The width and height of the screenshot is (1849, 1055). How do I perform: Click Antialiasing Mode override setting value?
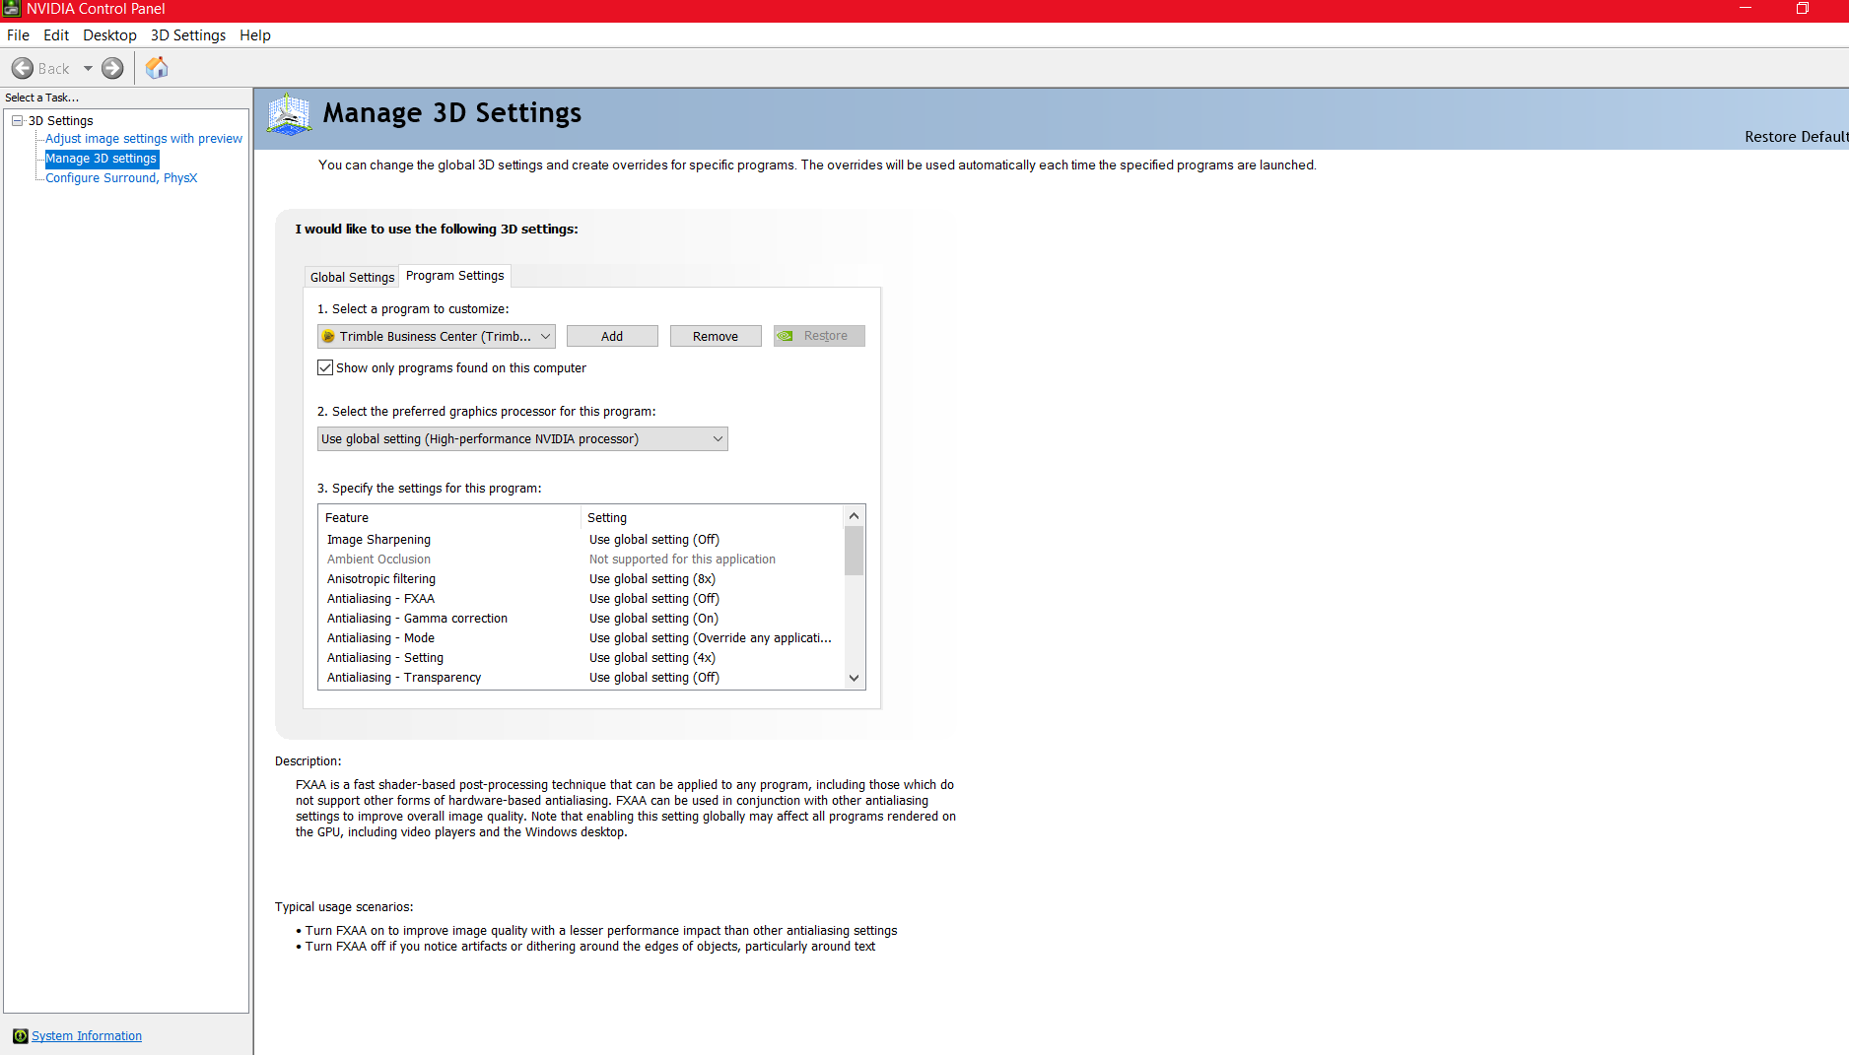(x=711, y=638)
